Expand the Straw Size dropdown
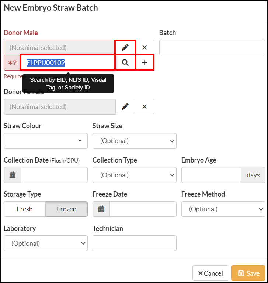Viewport: 268px width, 283px height. tap(135, 141)
